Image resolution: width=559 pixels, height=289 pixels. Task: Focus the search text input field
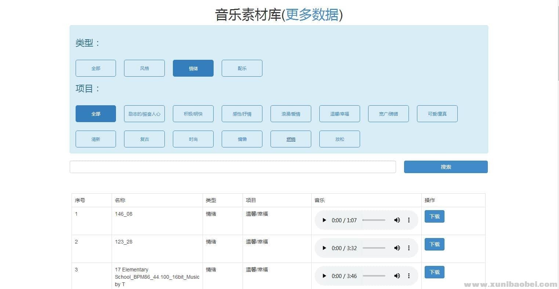[233, 167]
